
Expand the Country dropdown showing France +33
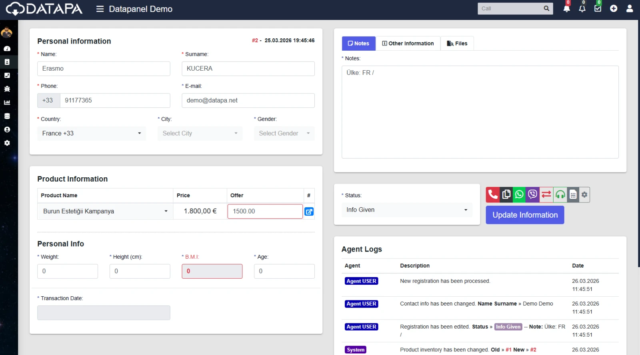[92, 133]
